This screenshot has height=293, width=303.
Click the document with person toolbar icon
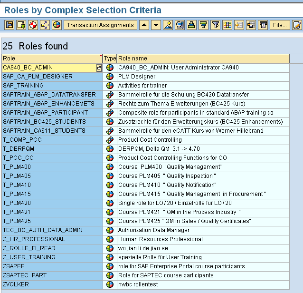tap(21, 25)
